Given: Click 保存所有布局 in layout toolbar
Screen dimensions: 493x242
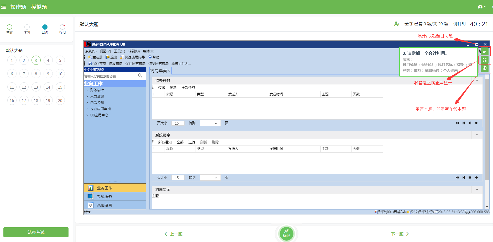Looking at the screenshot, I should tap(135, 63).
